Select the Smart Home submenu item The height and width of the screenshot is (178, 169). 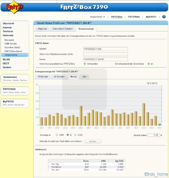click(x=15, y=55)
